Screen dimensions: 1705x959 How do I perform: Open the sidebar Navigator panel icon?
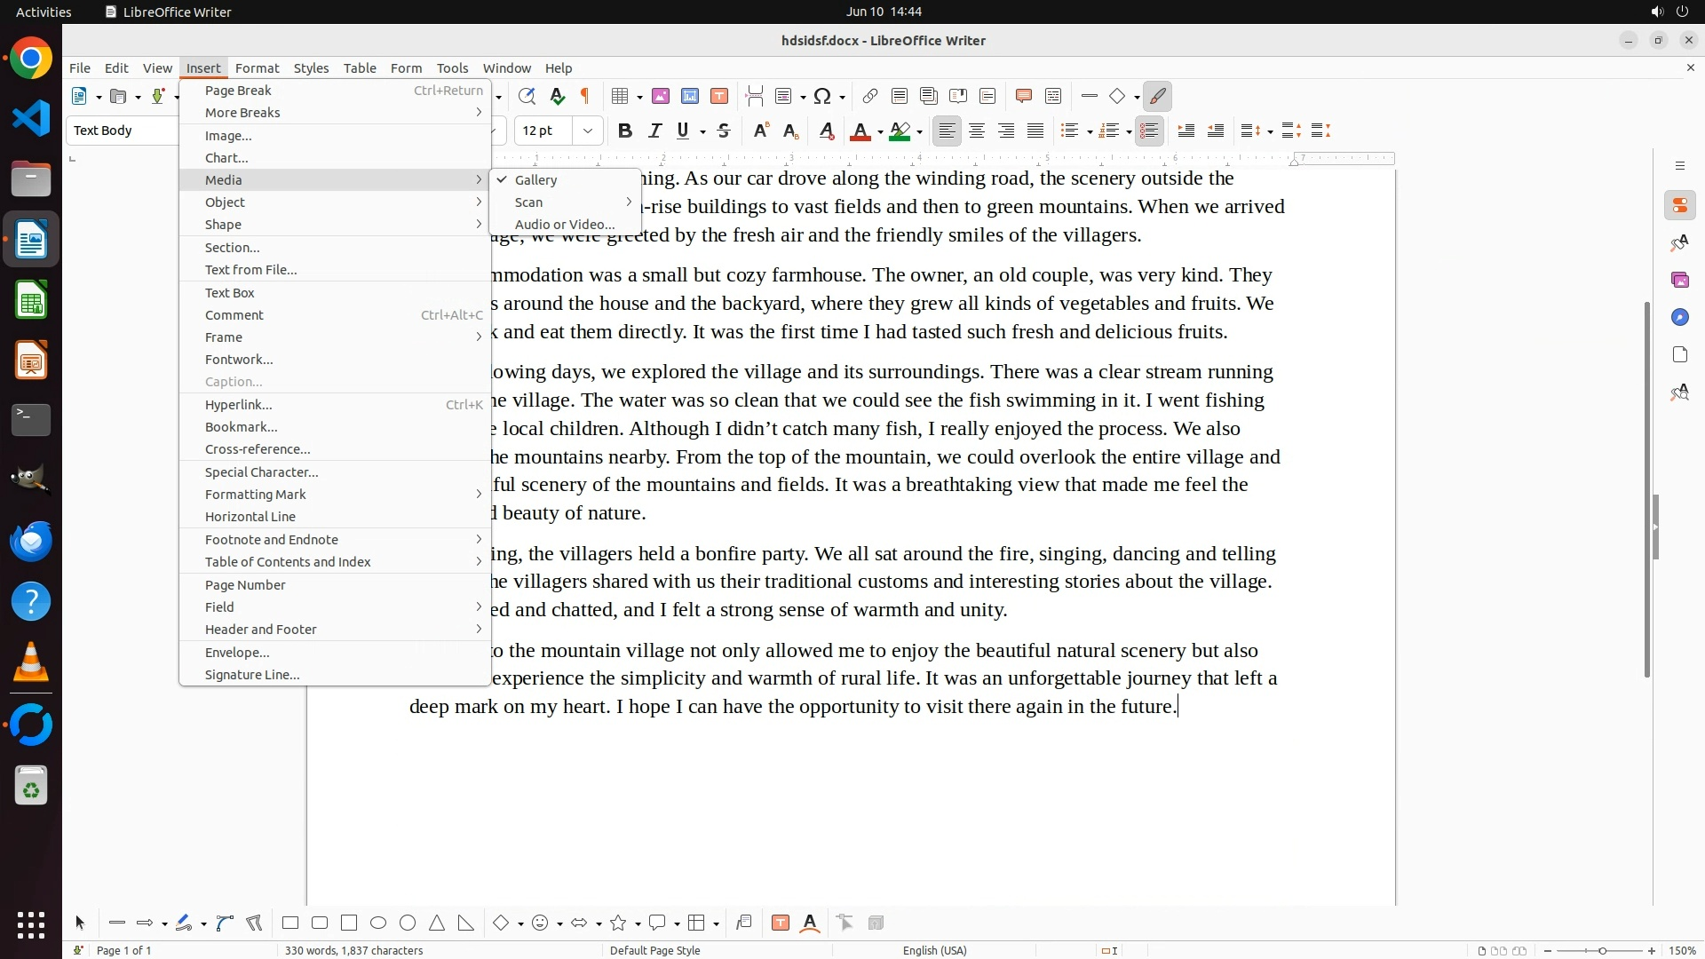coord(1679,317)
